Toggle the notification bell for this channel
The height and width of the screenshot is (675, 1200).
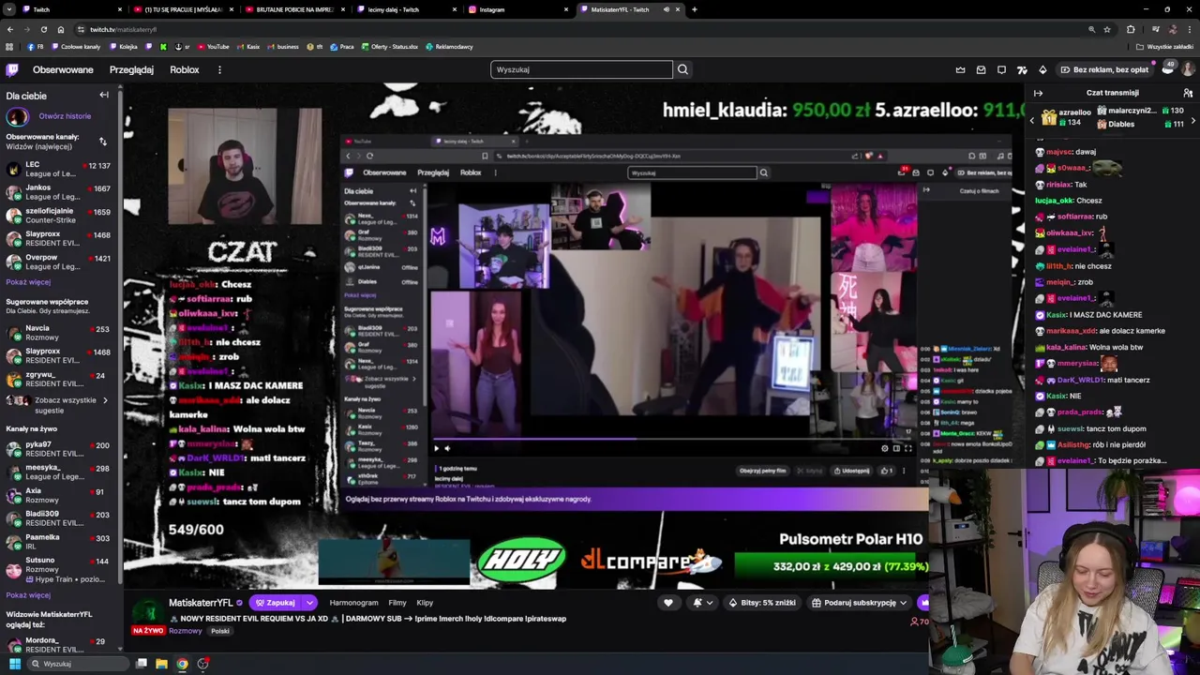[x=697, y=603]
